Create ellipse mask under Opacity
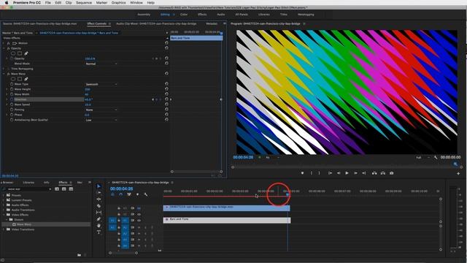Image resolution: width=467 pixels, height=263 pixels. pyautogui.click(x=13, y=53)
